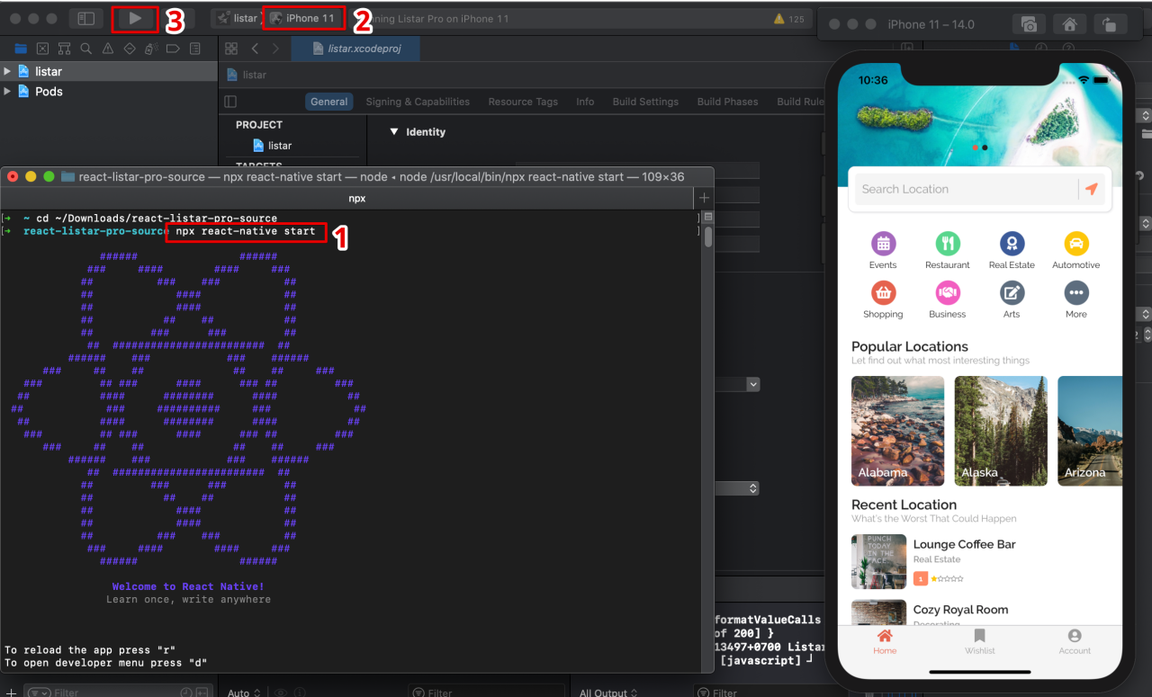Click the listar breadcrumb in the jump bar

pos(247,75)
